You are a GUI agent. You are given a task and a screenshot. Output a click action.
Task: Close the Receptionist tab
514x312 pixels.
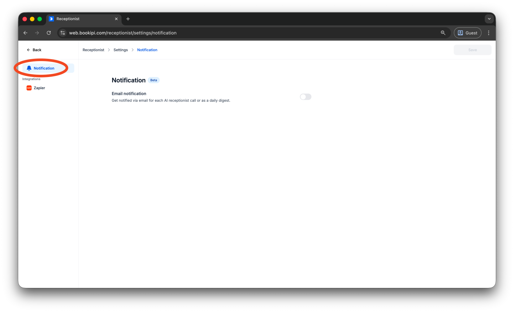[116, 19]
